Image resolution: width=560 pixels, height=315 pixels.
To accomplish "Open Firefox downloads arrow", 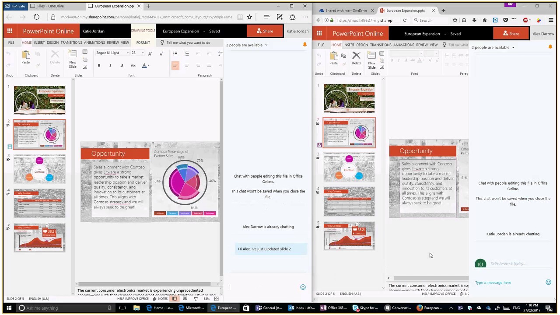I will pyautogui.click(x=474, y=20).
